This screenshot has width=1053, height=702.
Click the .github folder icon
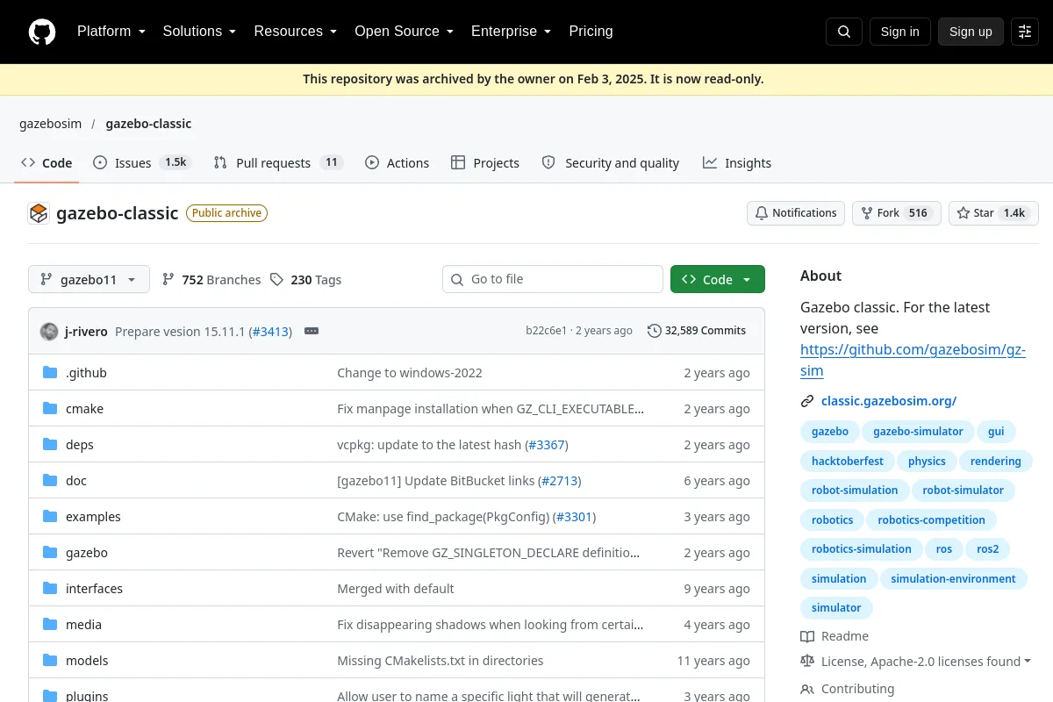tap(50, 373)
